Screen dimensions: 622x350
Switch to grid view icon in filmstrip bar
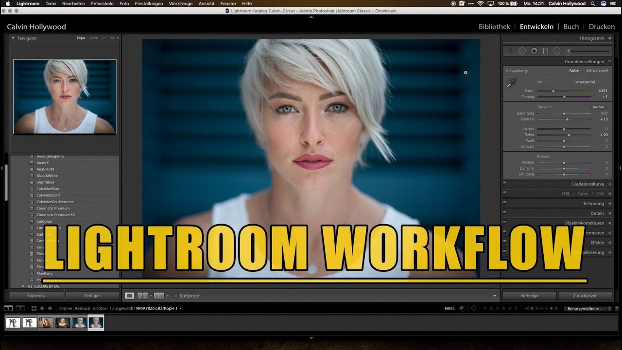34,308
